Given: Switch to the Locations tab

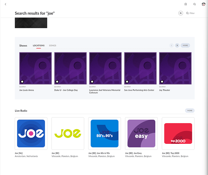Looking at the screenshot, I should tap(39, 45).
